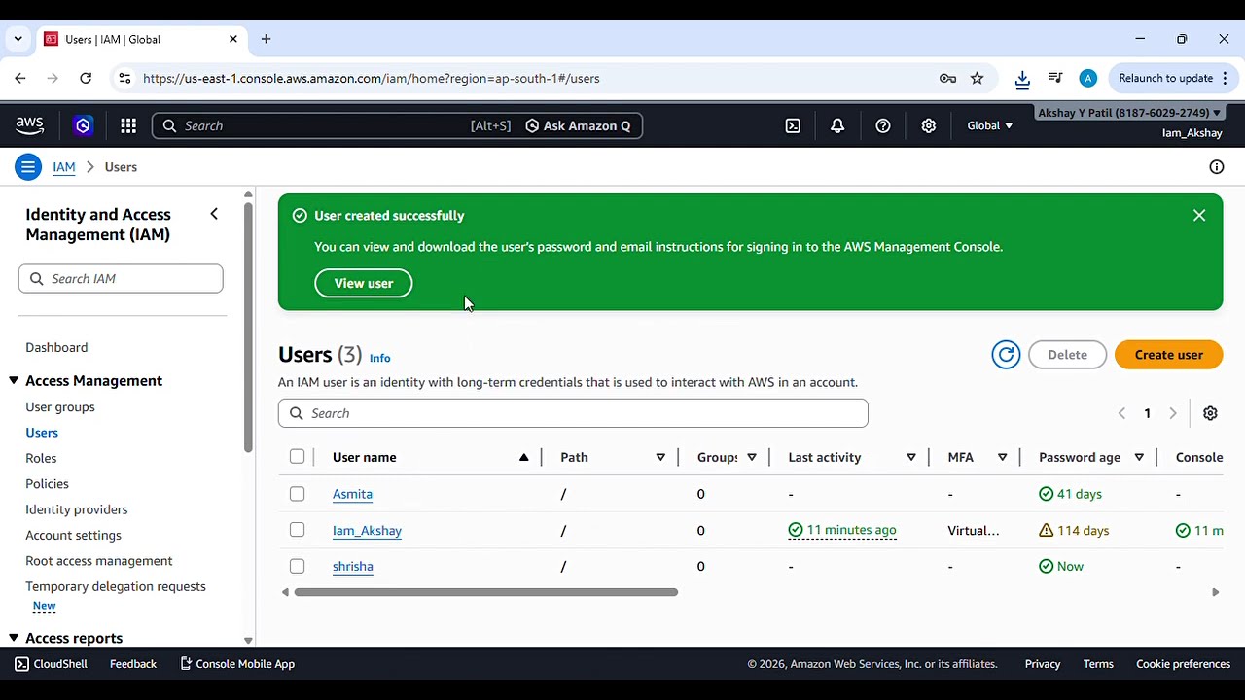Focus the users table Search field
The width and height of the screenshot is (1245, 700).
(573, 413)
